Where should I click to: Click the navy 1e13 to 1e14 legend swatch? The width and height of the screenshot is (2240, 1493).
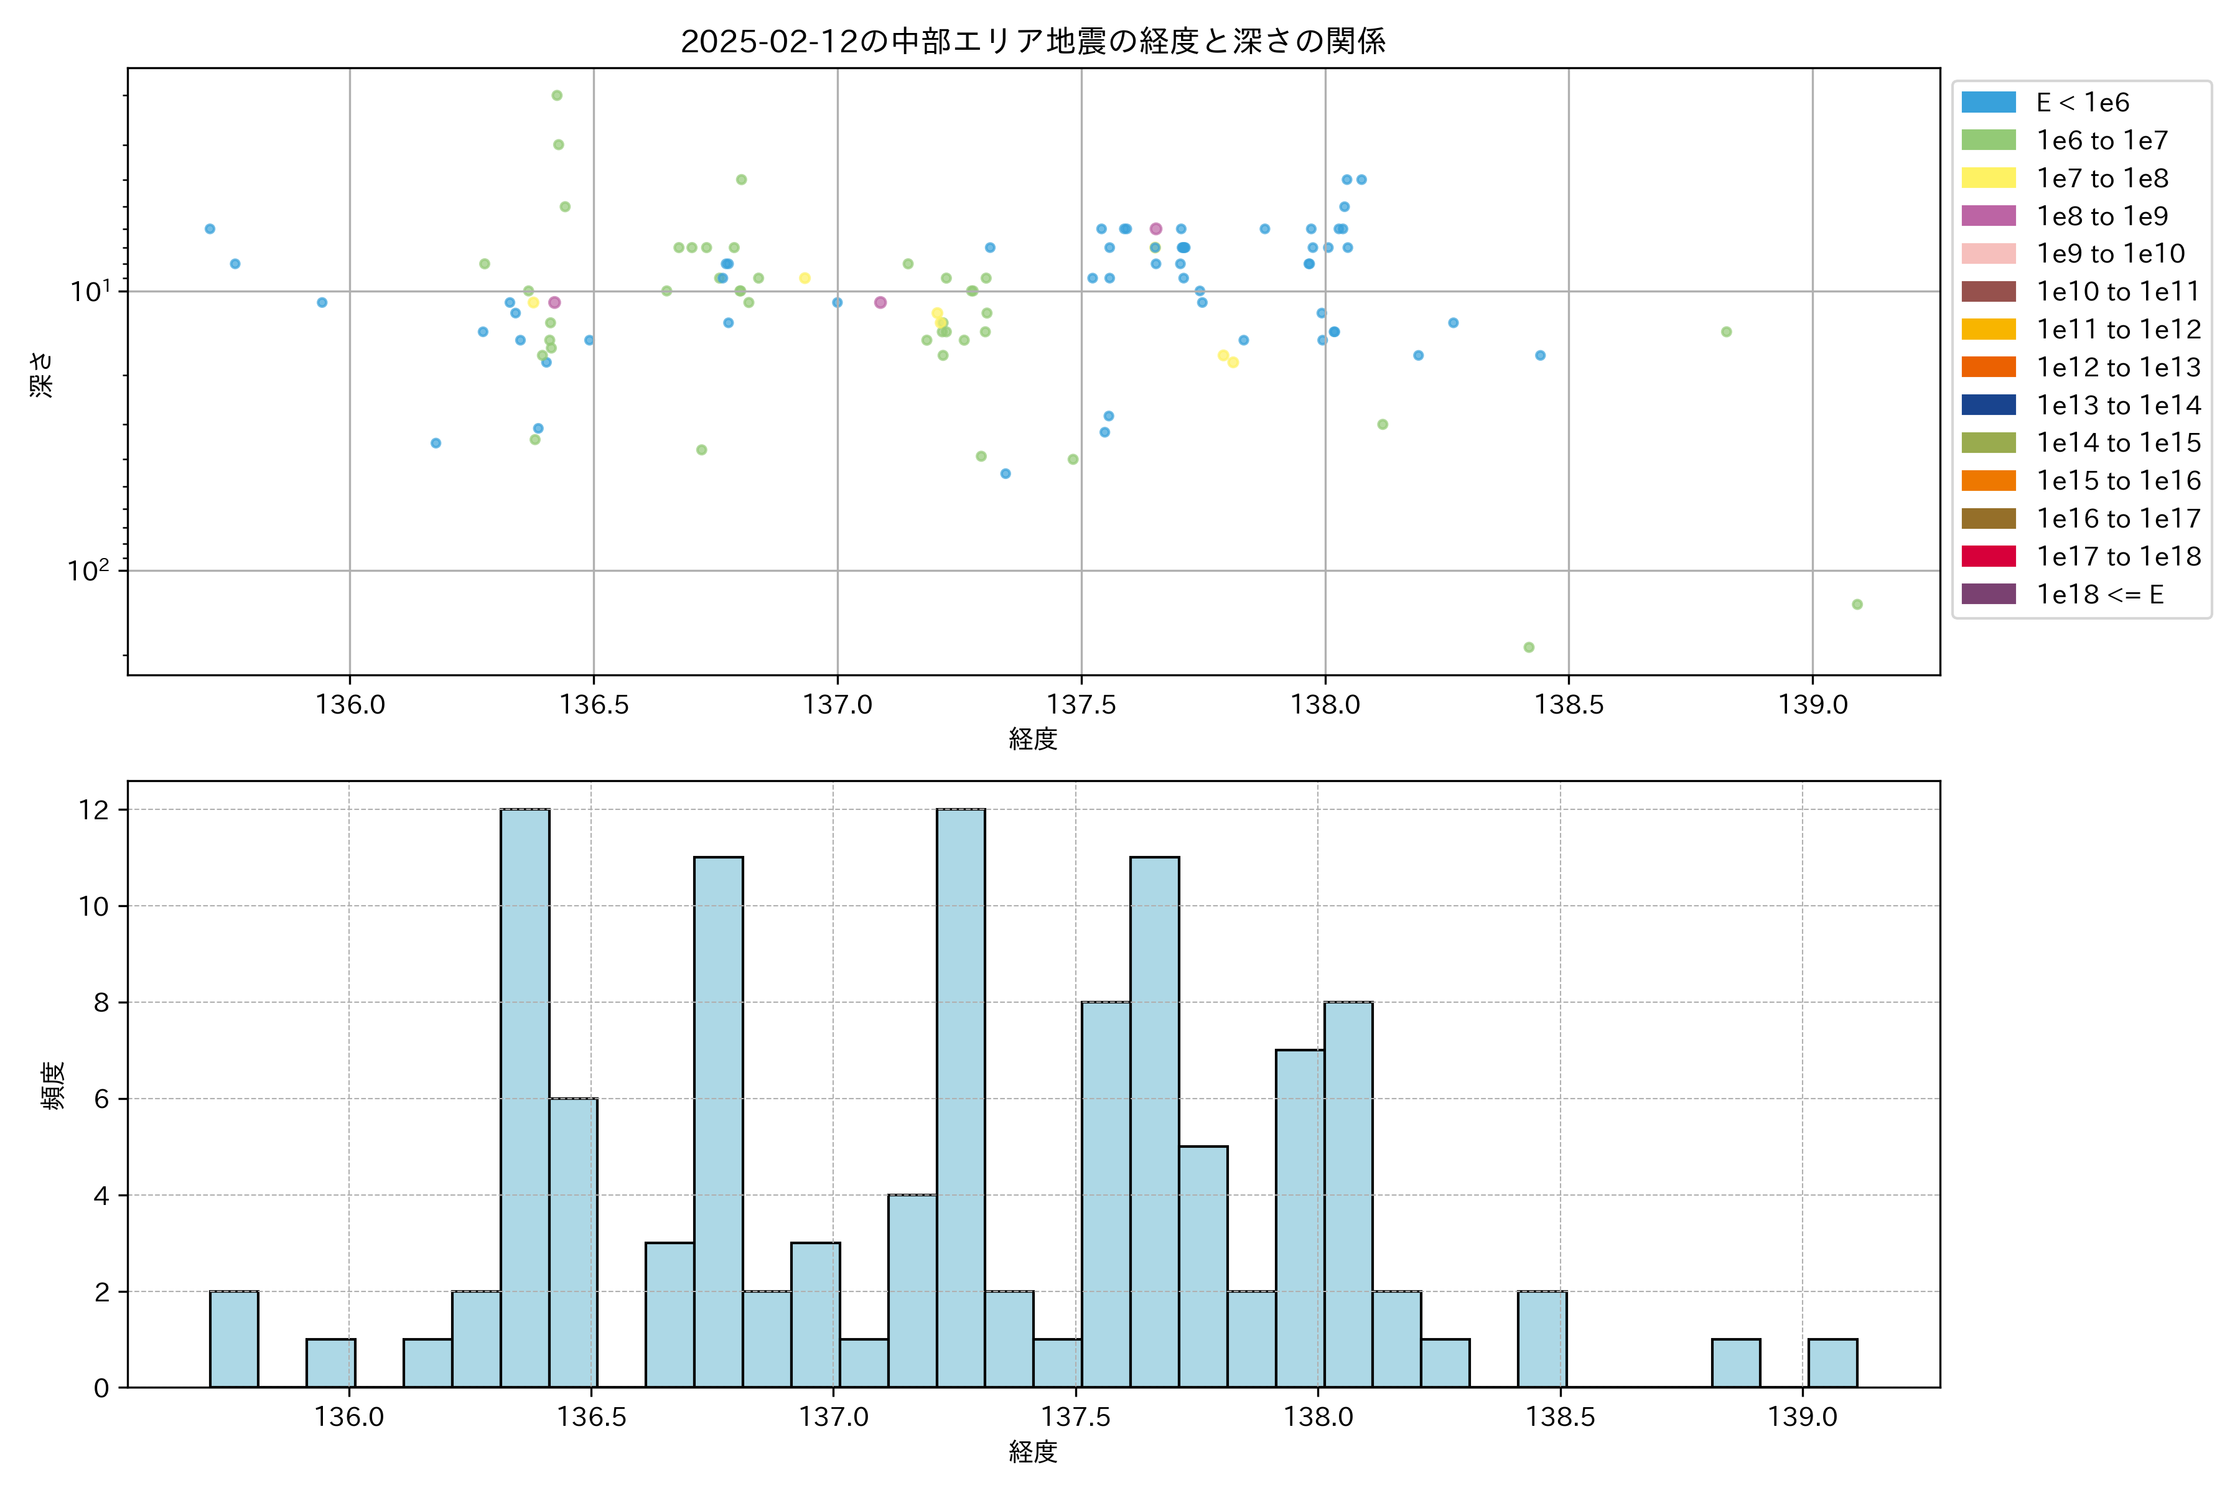click(1989, 405)
